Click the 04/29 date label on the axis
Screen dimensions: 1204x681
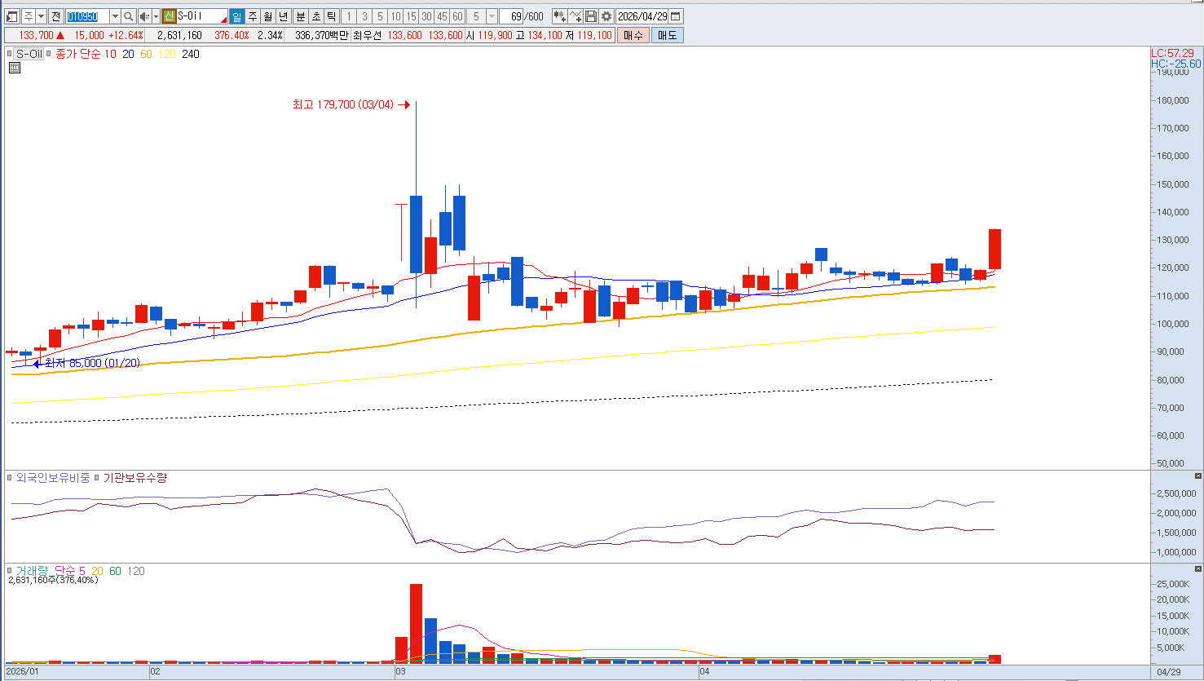1168,672
